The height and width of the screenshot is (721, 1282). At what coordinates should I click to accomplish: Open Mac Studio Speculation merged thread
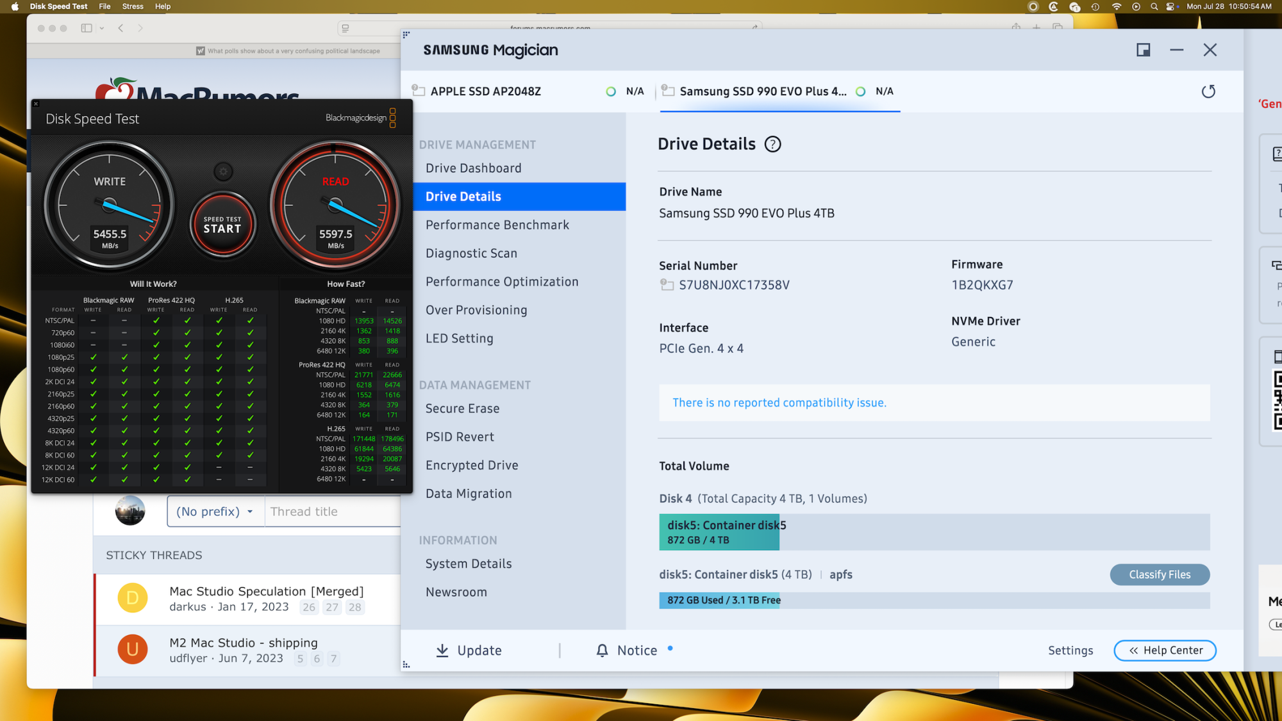[x=266, y=591]
